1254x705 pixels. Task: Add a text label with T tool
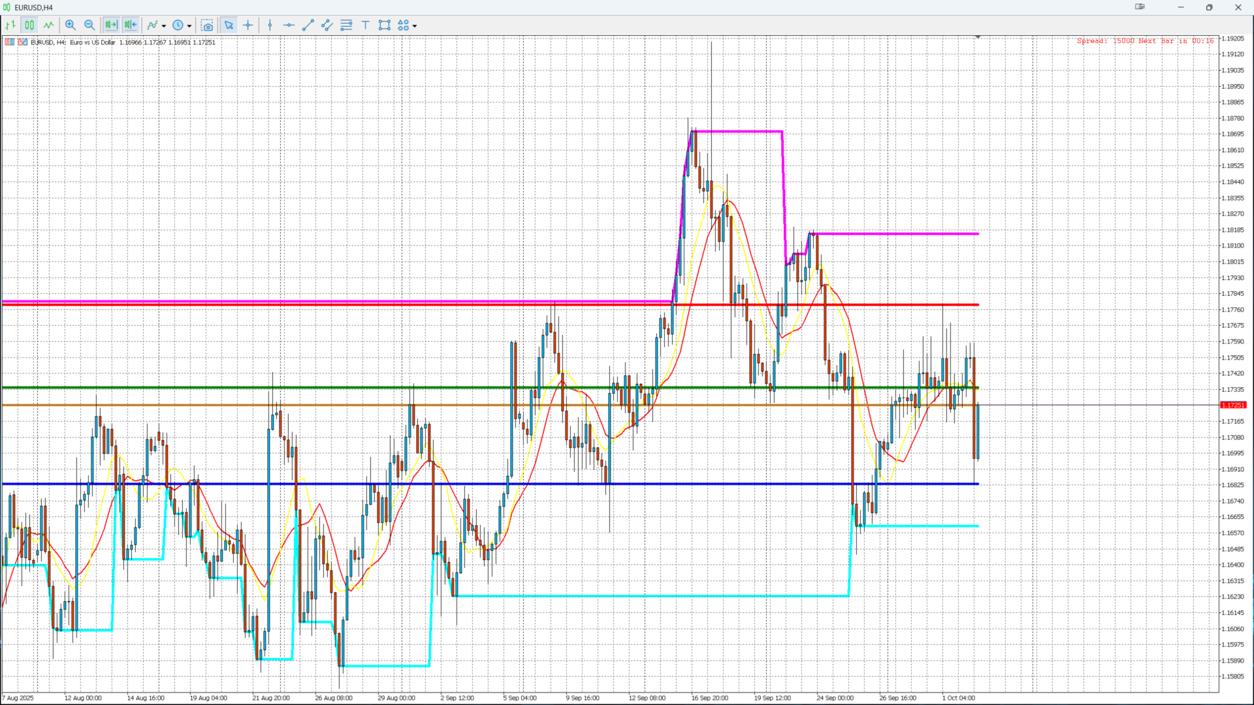click(365, 25)
